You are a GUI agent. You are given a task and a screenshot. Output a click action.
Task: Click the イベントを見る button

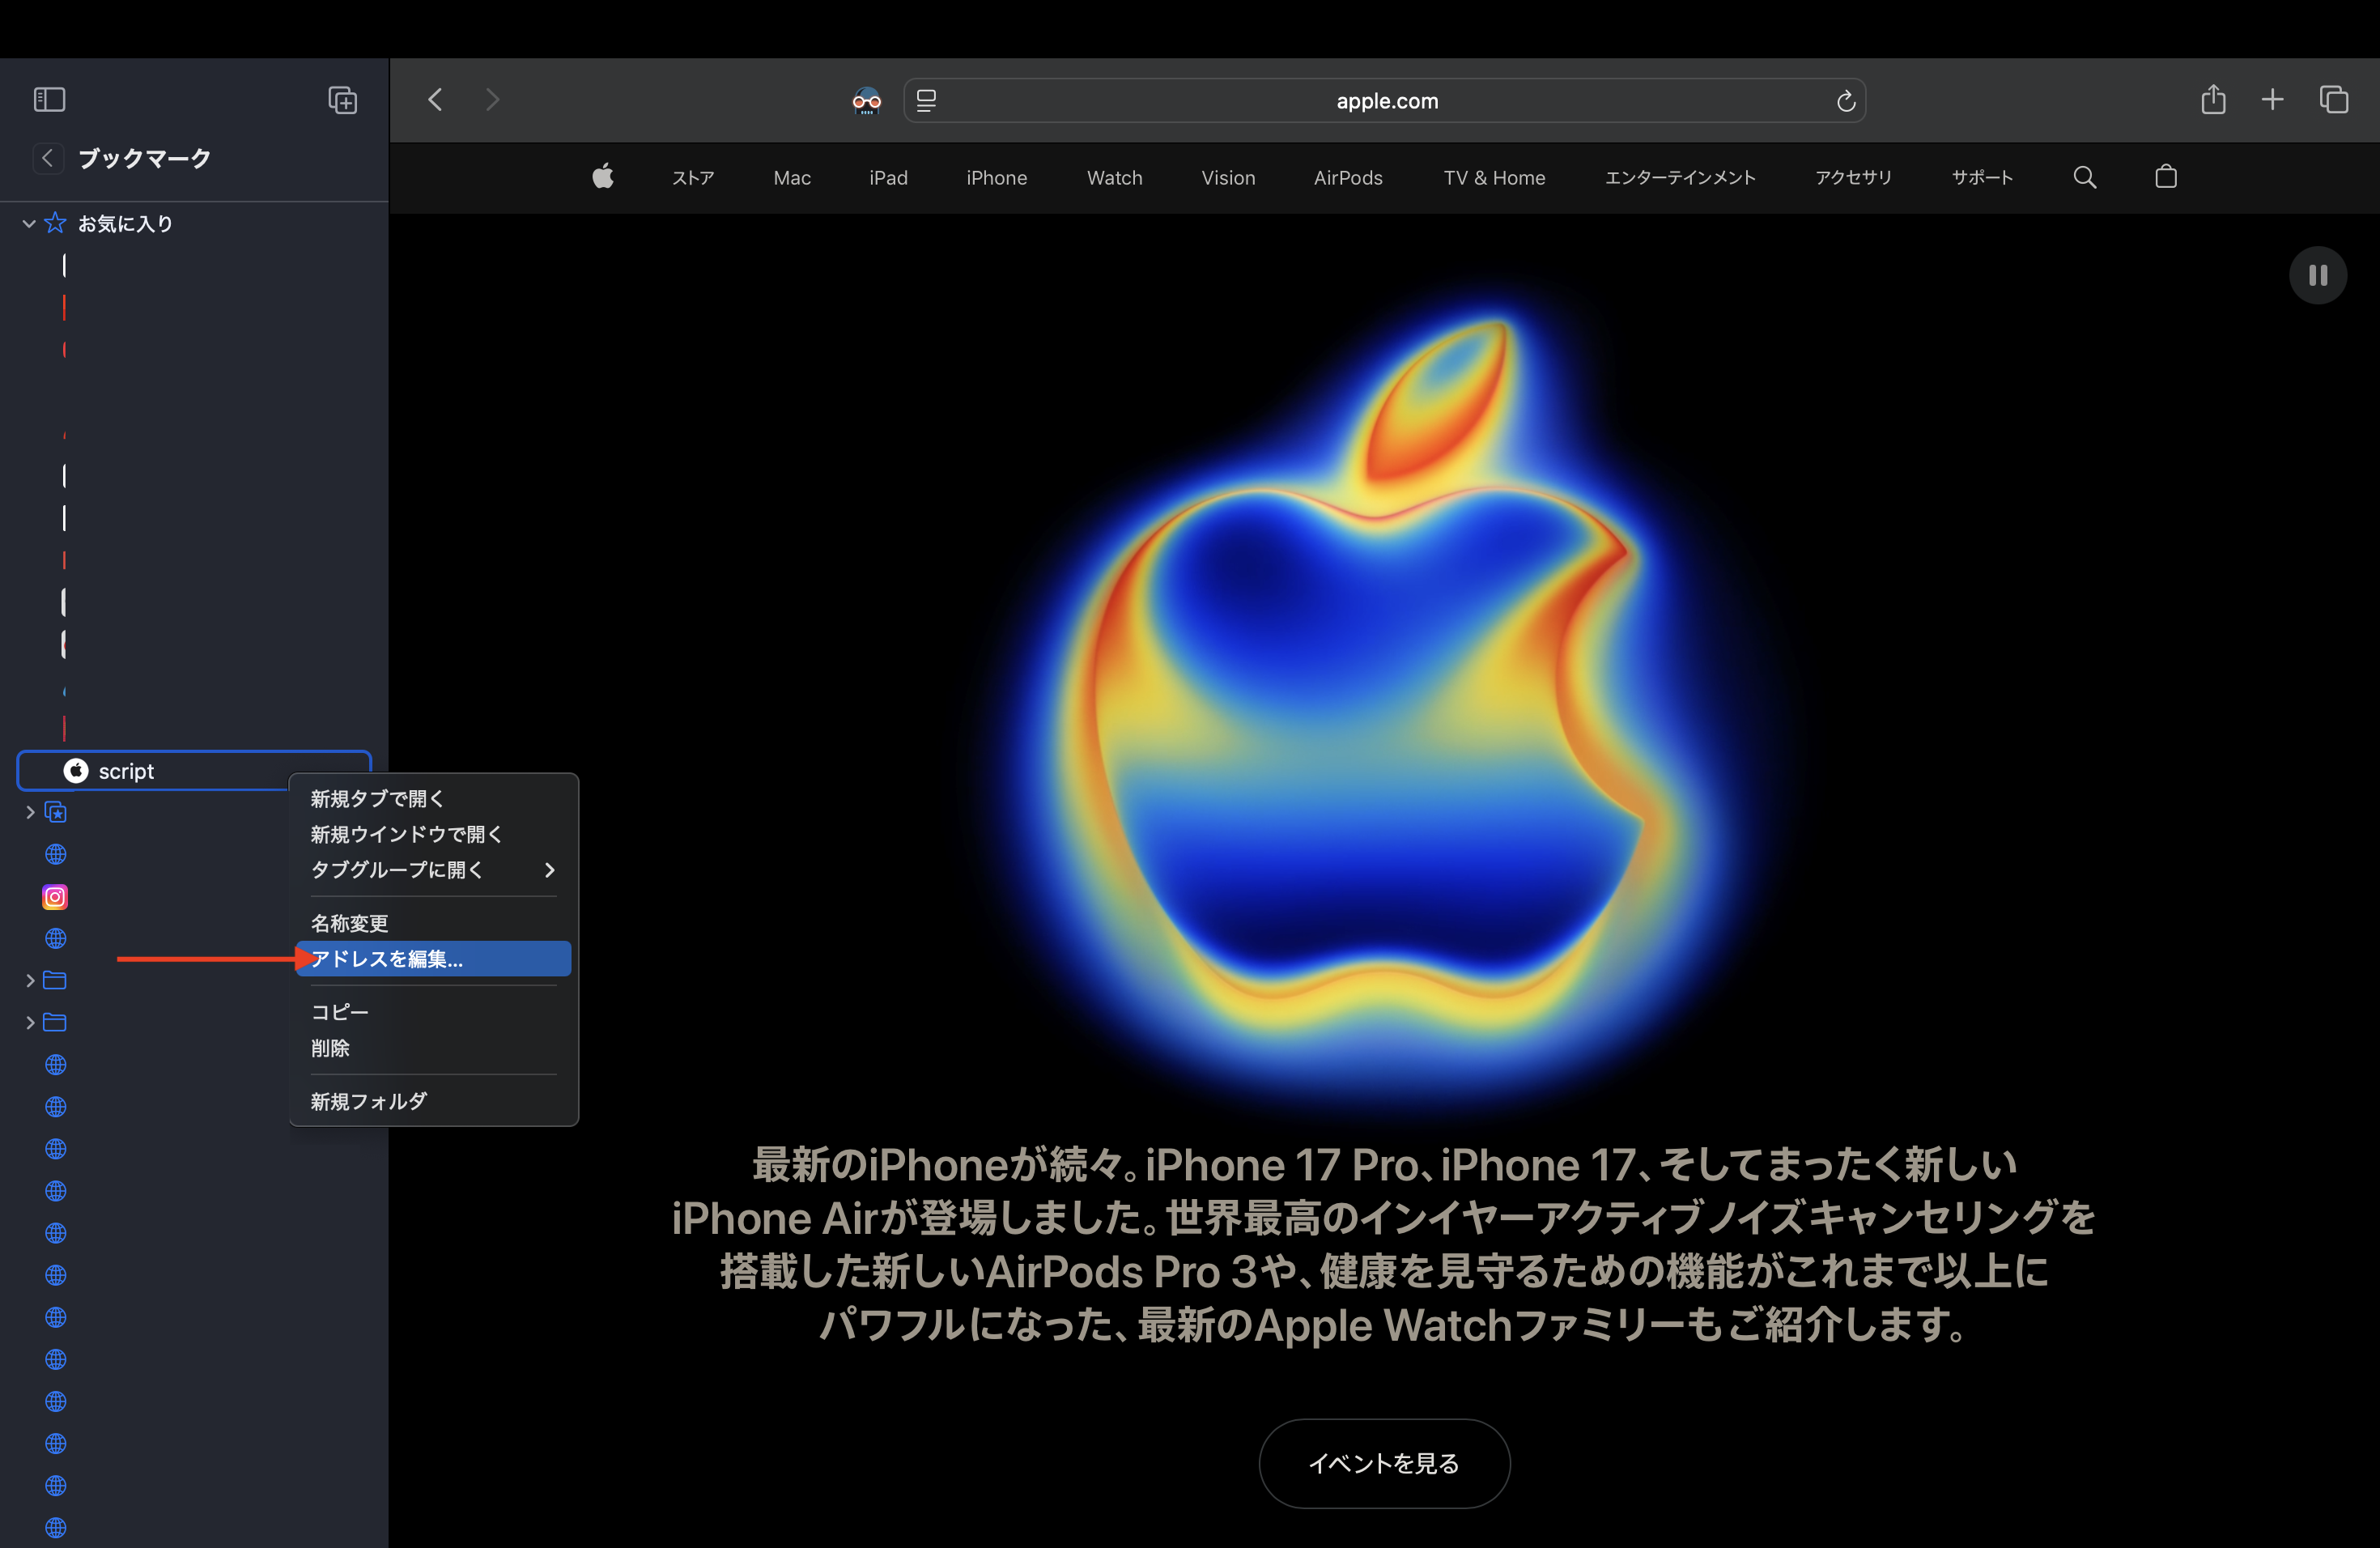1384,1463
